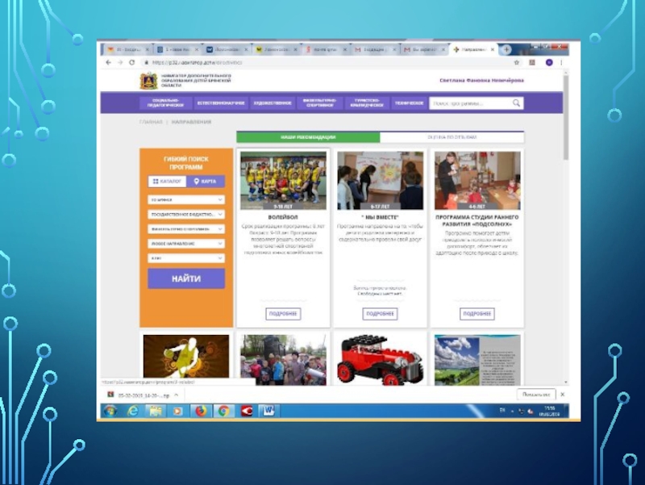Open the red eye app in taskbar

(247, 411)
